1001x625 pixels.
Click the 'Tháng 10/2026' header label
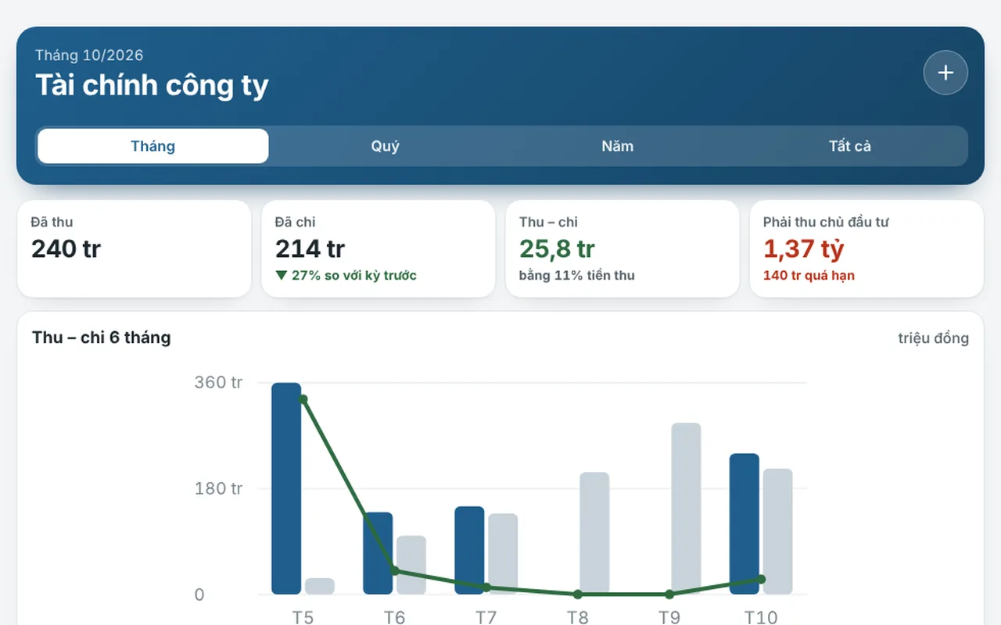pos(89,55)
